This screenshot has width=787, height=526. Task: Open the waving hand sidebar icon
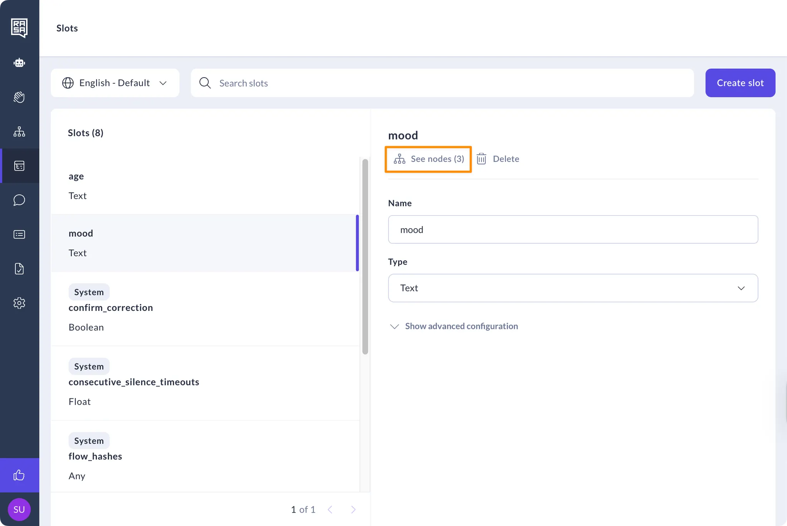(x=19, y=97)
